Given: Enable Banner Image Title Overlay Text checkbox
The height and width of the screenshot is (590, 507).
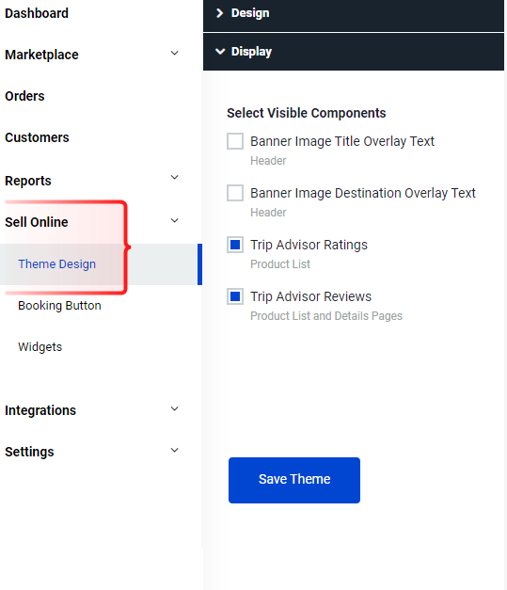Looking at the screenshot, I should tap(235, 141).
